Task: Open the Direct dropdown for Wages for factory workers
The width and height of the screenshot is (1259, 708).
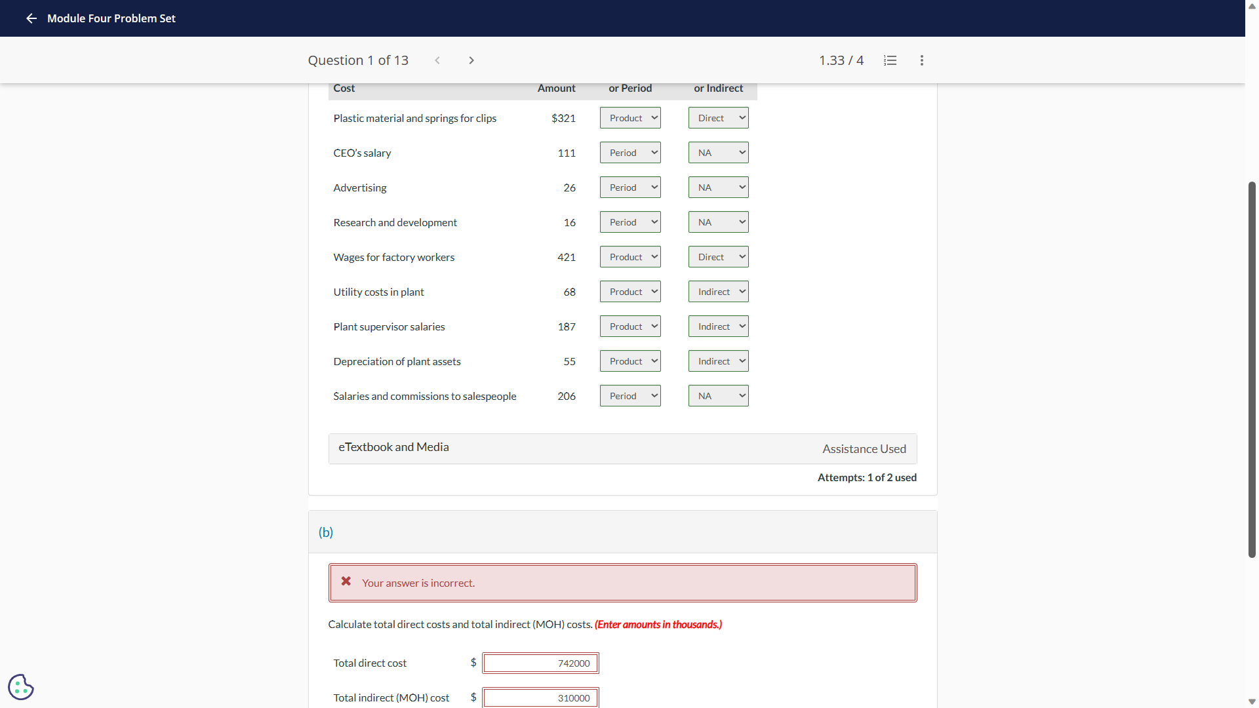Action: [718, 256]
